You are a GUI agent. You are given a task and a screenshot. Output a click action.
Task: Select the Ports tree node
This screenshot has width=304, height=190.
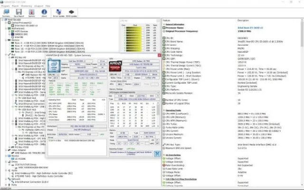tap(14, 185)
